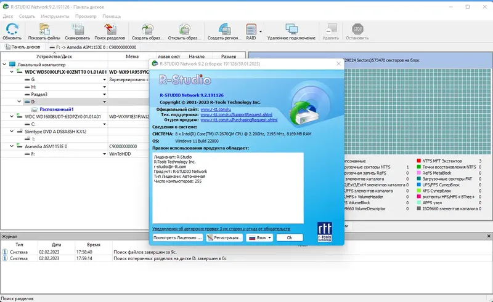The height and width of the screenshot is (302, 493).
Task: Open the RAID dropdown arrow
Action: click(x=261, y=31)
